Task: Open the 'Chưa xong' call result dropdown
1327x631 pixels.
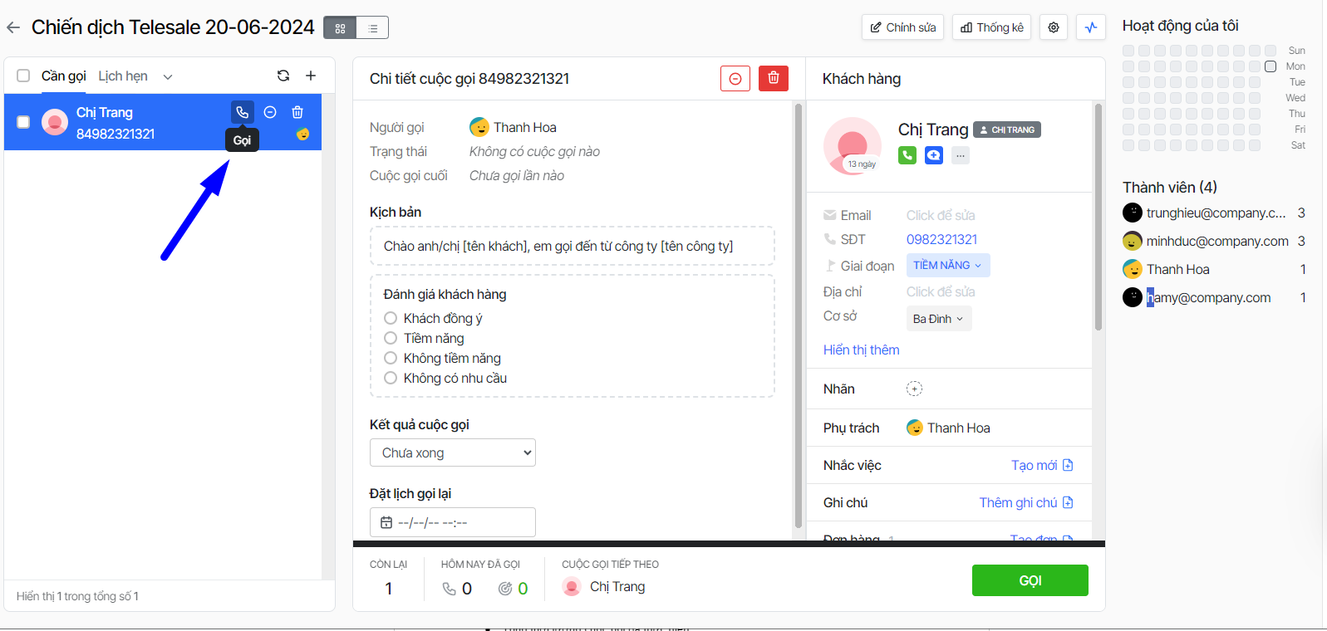Action: (x=452, y=452)
